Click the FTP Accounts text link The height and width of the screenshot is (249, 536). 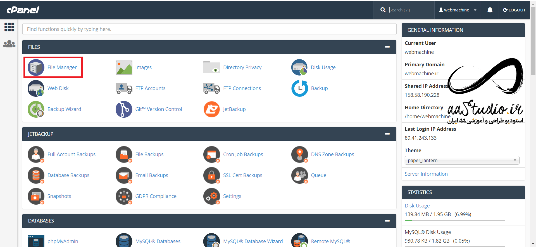pos(150,88)
